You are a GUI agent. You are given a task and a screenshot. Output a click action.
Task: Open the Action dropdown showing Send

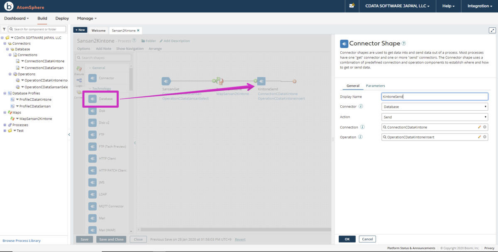[435, 117]
